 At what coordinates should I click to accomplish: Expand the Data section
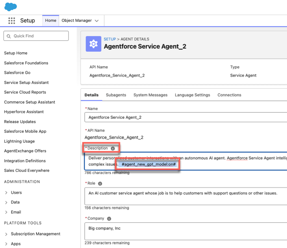6,202
